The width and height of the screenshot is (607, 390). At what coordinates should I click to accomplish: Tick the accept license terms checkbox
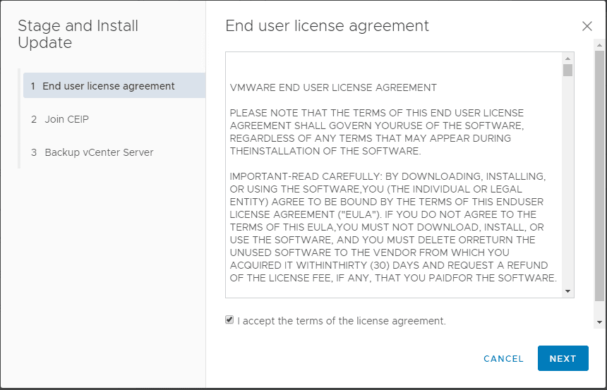coord(229,320)
